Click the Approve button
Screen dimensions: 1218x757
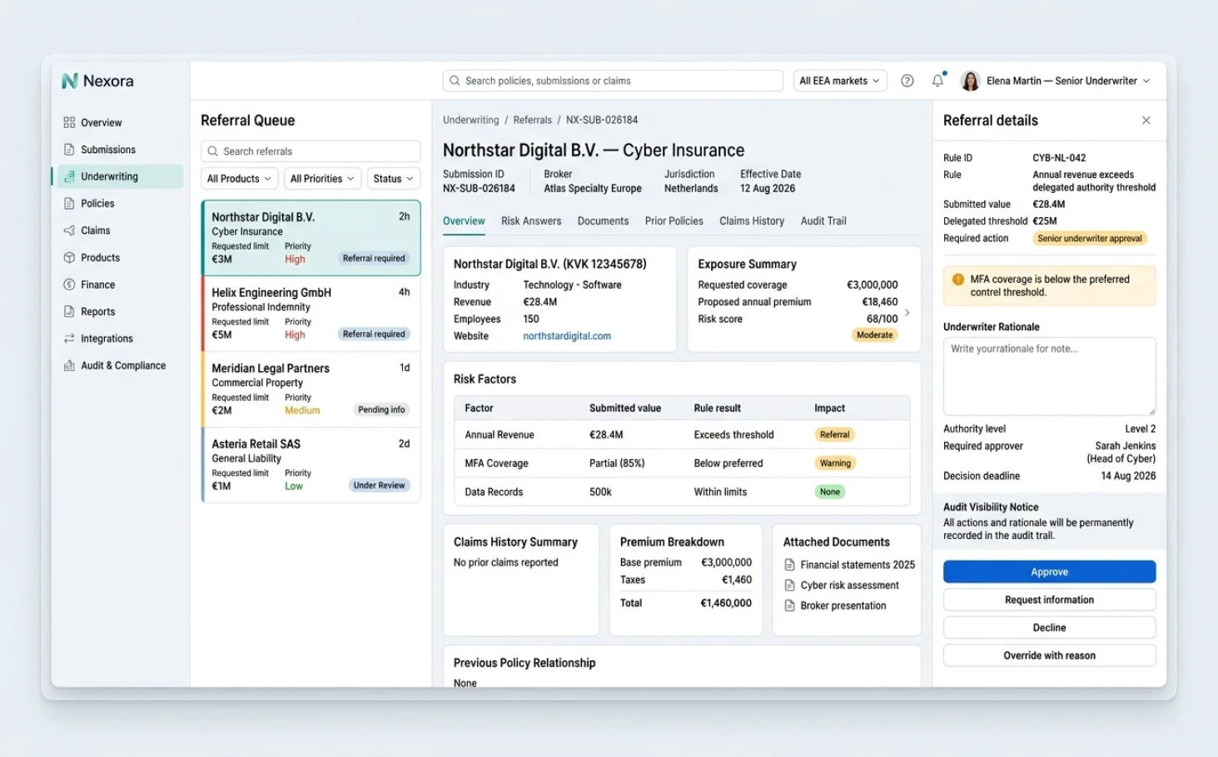1049,571
